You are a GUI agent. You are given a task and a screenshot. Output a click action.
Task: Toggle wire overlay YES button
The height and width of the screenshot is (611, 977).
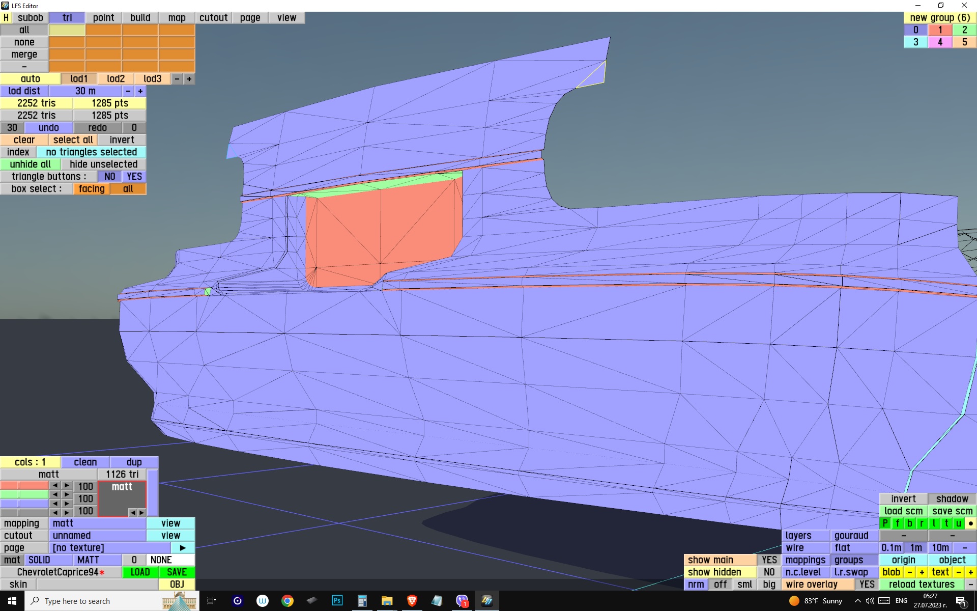(867, 585)
